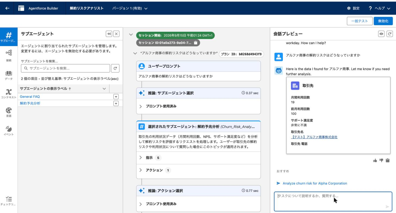Close the サブエージェント panel

click(x=116, y=34)
